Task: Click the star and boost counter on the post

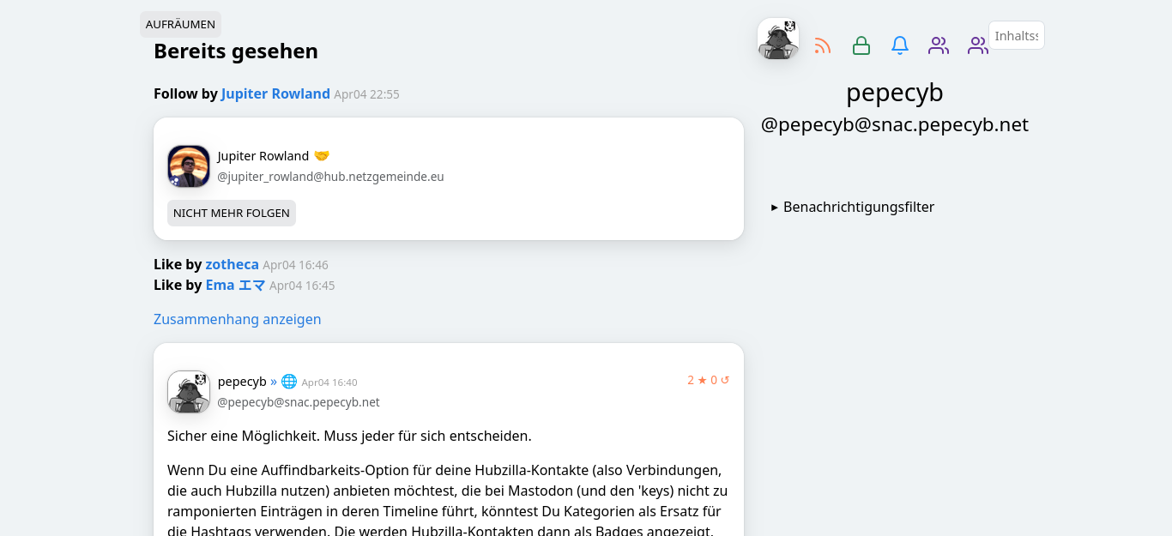Action: coord(708,380)
